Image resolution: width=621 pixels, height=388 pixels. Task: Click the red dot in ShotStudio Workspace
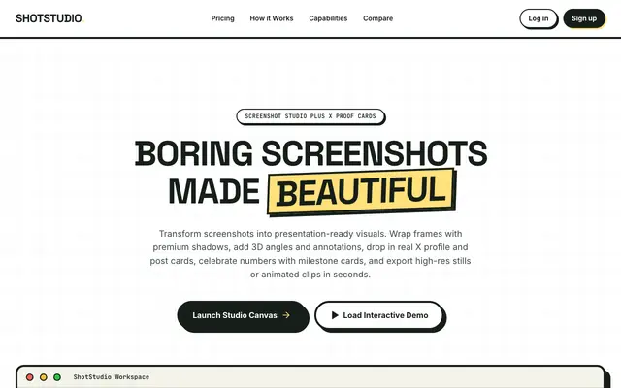pos(30,377)
